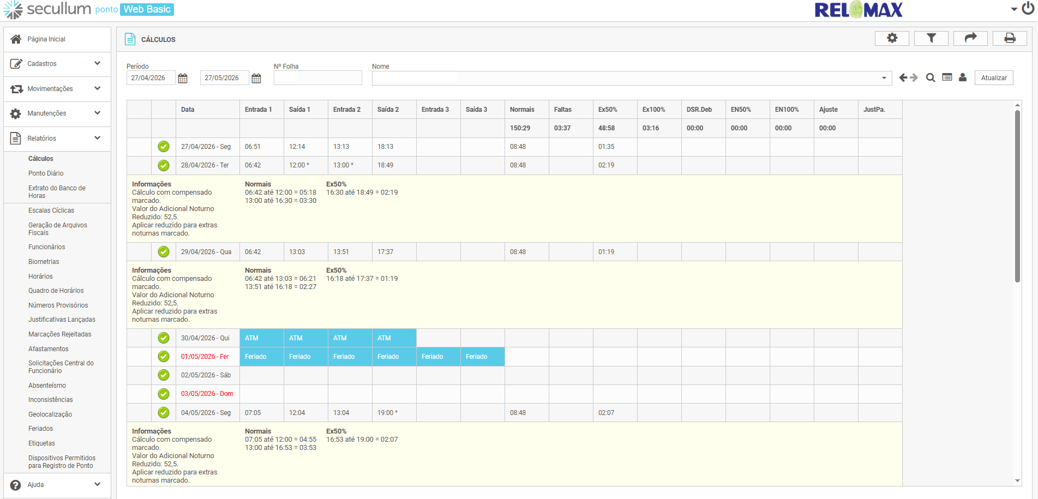1038x499 pixels.
Task: Click the JustPa. column header
Action: click(x=880, y=110)
